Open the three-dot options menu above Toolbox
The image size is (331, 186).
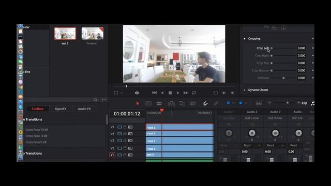104,100
